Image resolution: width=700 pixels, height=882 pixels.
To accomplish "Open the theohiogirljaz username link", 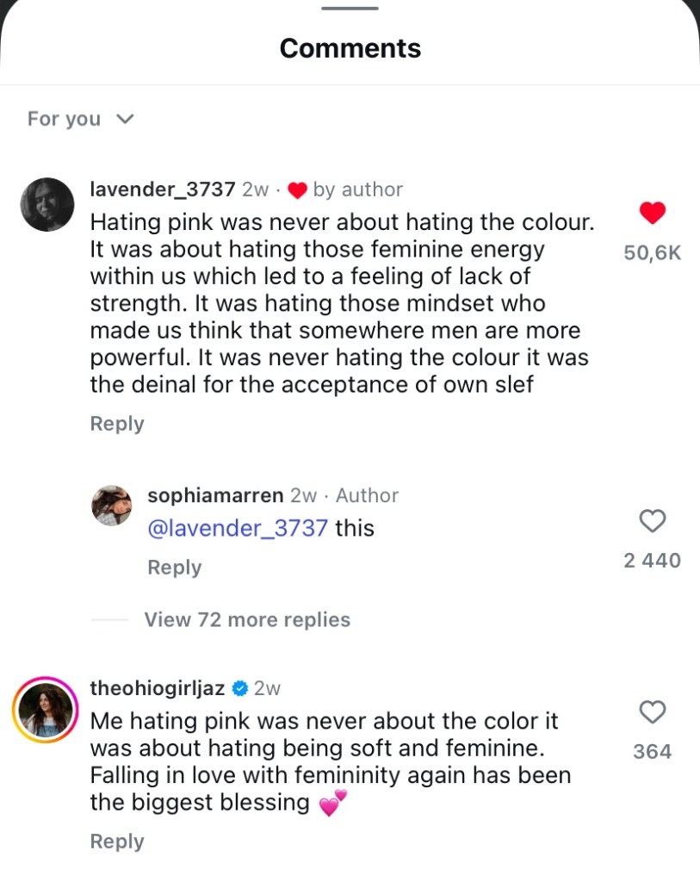I will (x=158, y=688).
